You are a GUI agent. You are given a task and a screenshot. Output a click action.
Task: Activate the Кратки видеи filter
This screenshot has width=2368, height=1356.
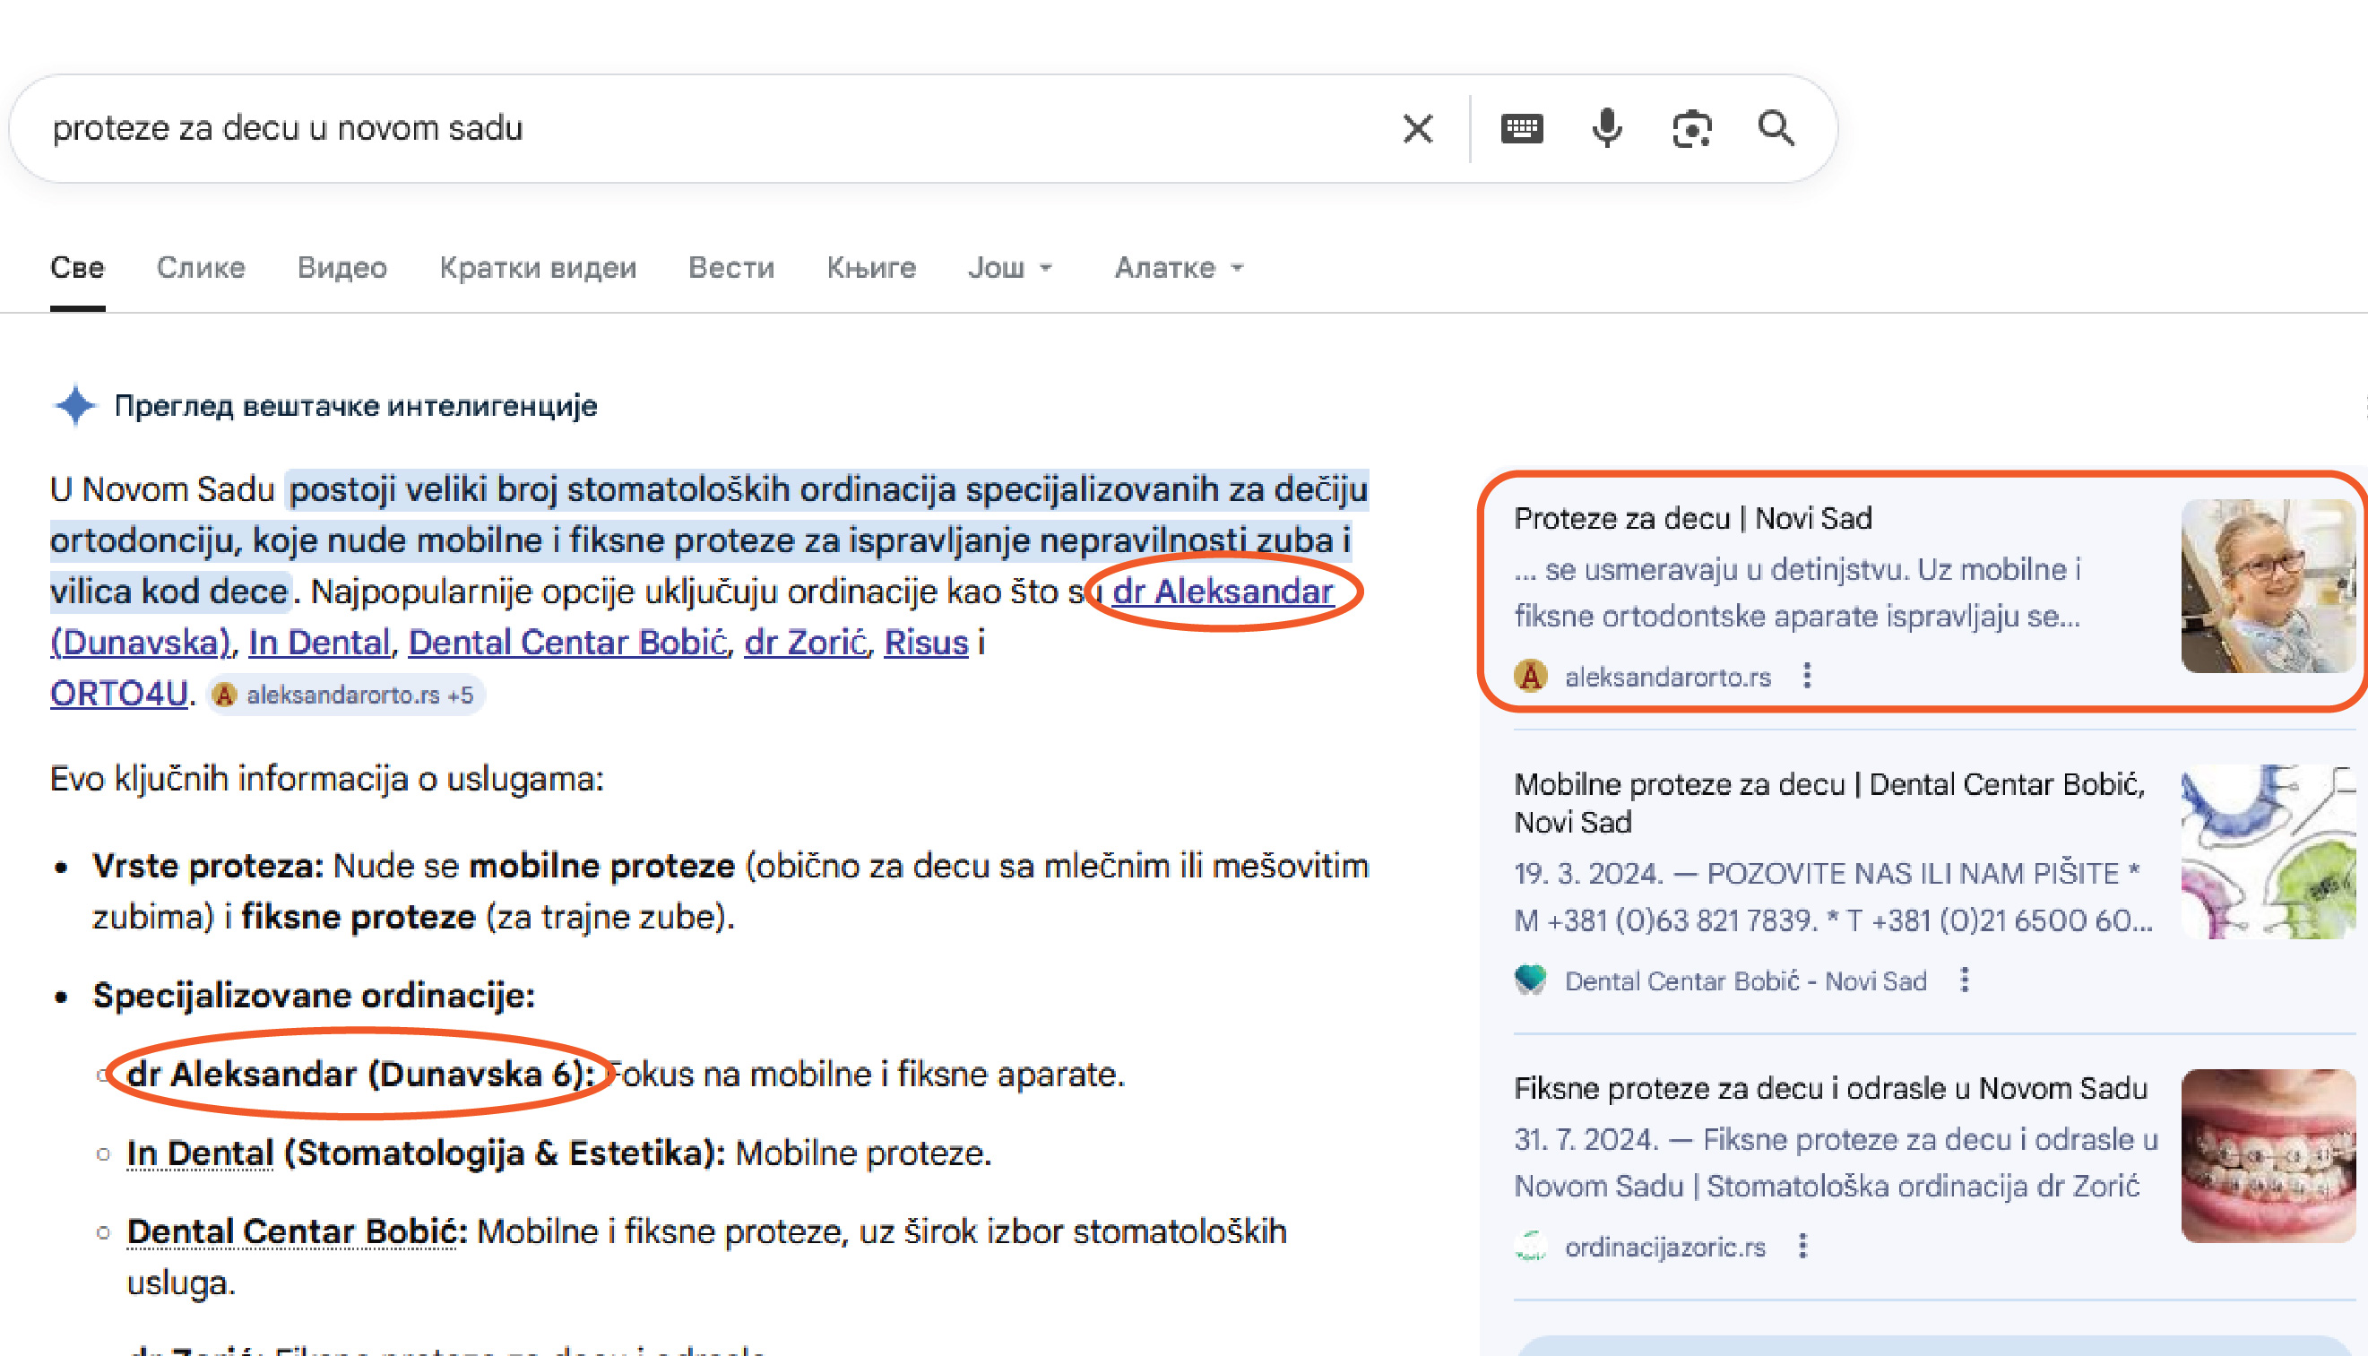coord(537,267)
